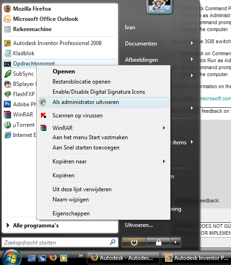The width and height of the screenshot is (231, 265).
Task: Click the Autodesk Inventor Professional 2008 icon
Action: 7,43
